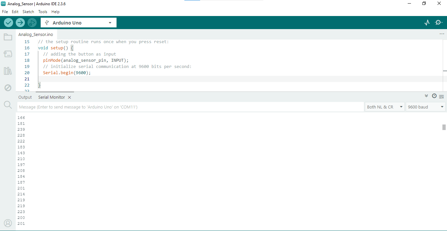
Task: Click the serial message input field
Action: pos(190,107)
